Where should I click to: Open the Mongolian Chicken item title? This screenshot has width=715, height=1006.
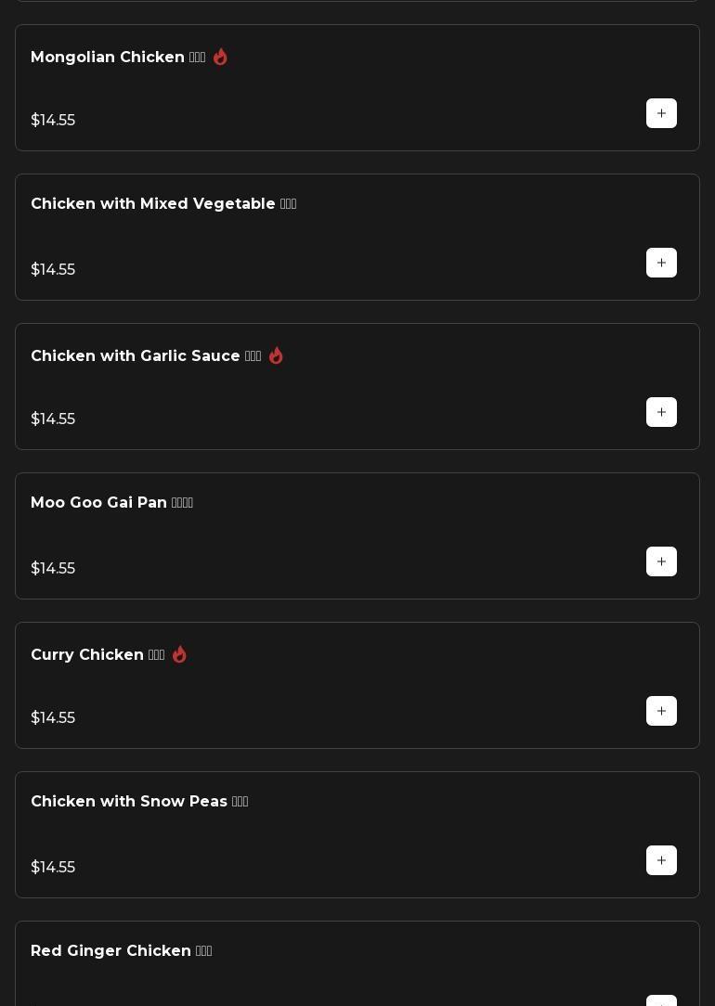108,58
